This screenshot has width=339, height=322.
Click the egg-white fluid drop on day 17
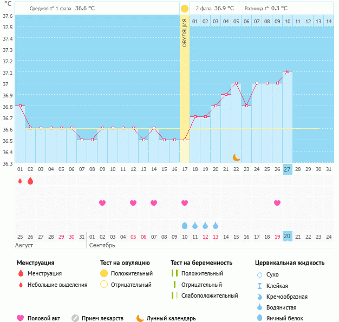pyautogui.click(x=185, y=225)
